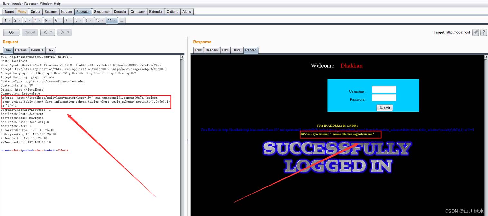
Task: Click the Content-Length: 38 header
Action: pyautogui.click(x=17, y=85)
